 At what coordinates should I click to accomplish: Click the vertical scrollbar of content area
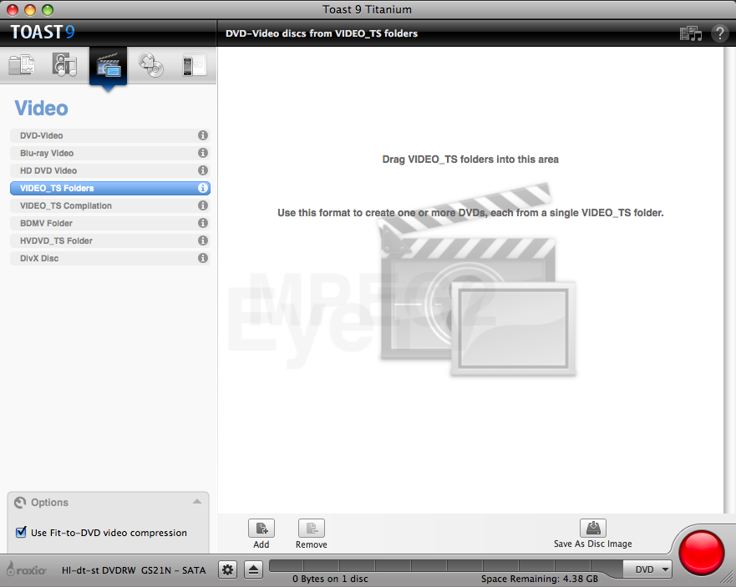click(x=729, y=280)
